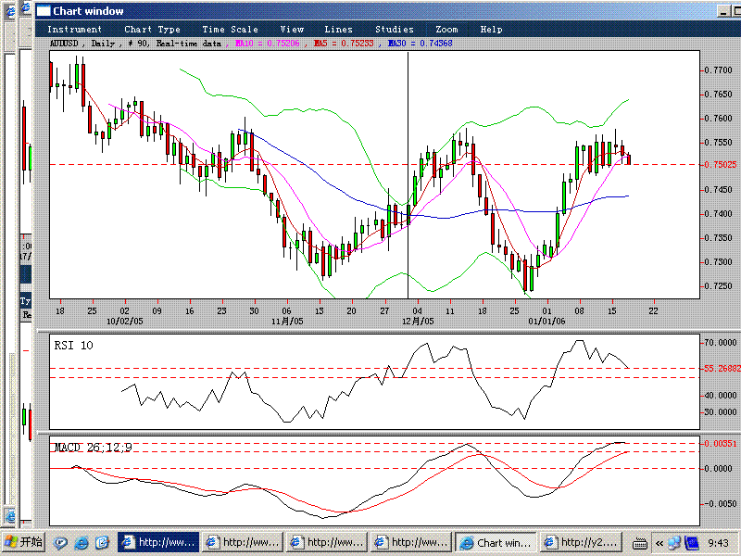
Task: Open the Time Scale menu
Action: 230,30
